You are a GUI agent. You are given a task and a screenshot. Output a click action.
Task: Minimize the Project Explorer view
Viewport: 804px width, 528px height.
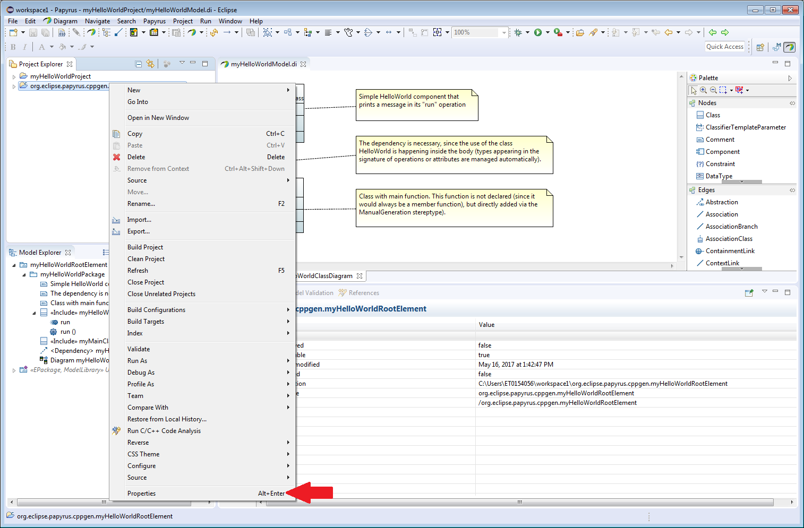point(193,63)
